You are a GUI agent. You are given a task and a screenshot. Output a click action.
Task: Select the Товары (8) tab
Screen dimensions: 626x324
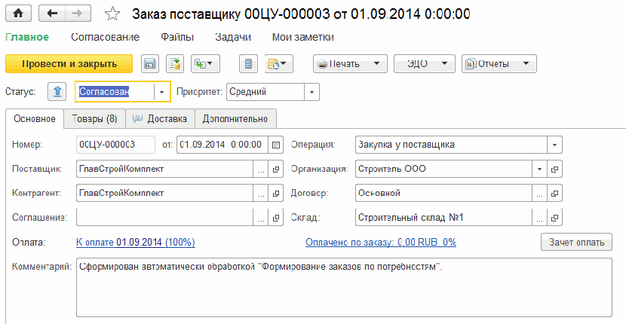coord(94,119)
